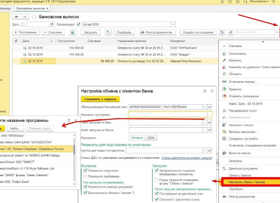Choose Изменить in the context menu
The width and height of the screenshot is (280, 203).
(235, 61)
